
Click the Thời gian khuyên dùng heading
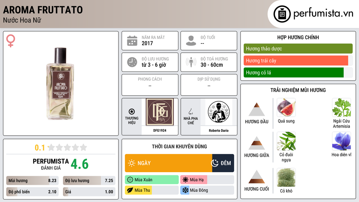pos(179,147)
